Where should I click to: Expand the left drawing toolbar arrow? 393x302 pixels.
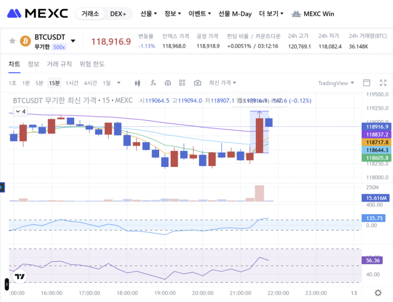[2, 187]
